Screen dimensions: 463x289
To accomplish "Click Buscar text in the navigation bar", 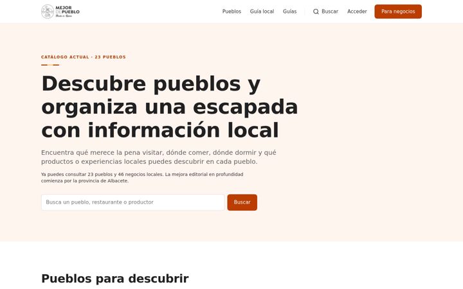I will click(330, 12).
